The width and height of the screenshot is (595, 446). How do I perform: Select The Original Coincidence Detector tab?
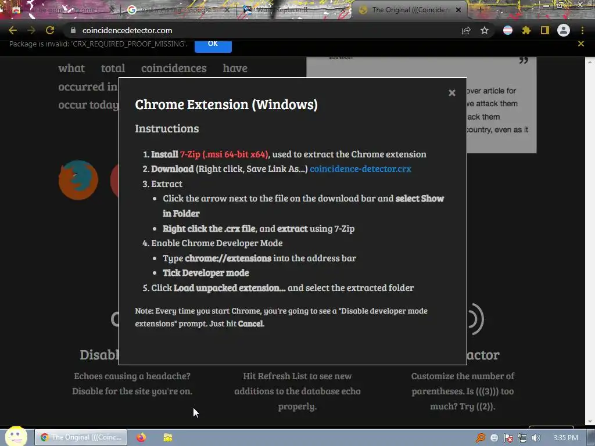point(409,10)
